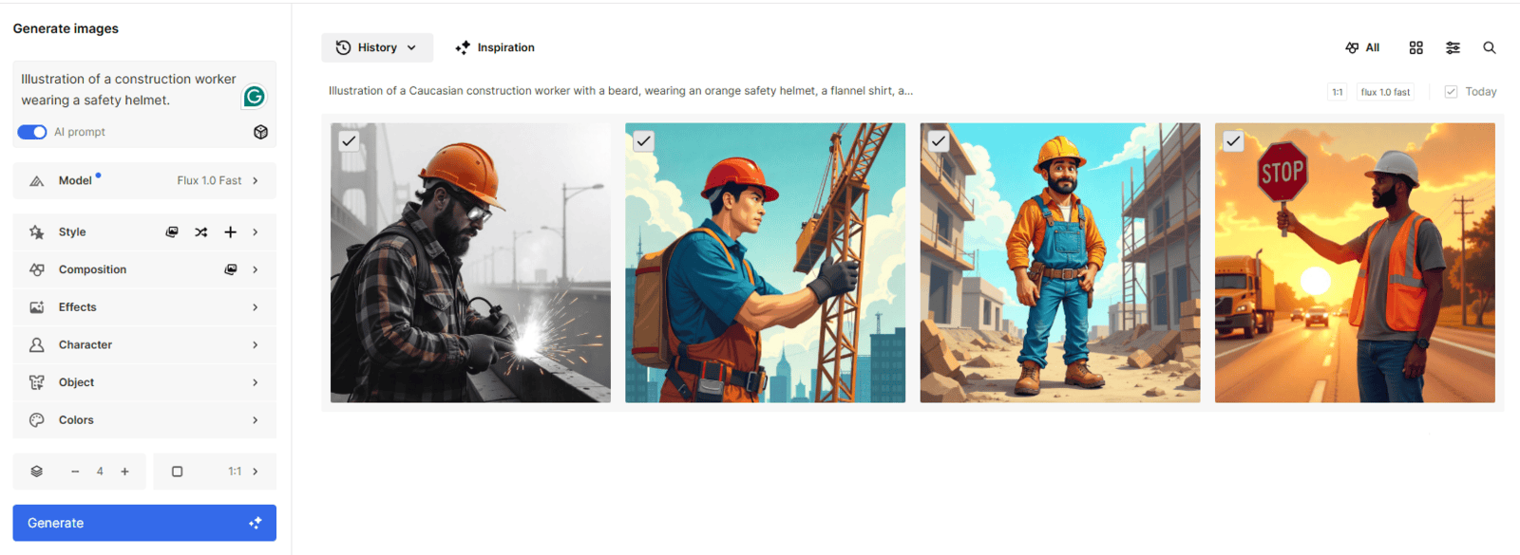Add a new style with plus icon

230,231
